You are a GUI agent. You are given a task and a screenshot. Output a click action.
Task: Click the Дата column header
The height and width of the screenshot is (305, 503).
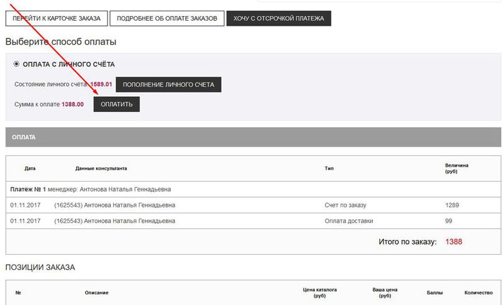point(30,169)
